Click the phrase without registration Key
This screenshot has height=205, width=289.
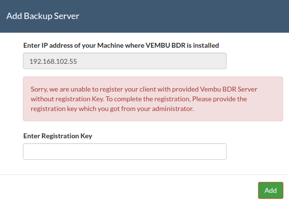tap(67, 99)
